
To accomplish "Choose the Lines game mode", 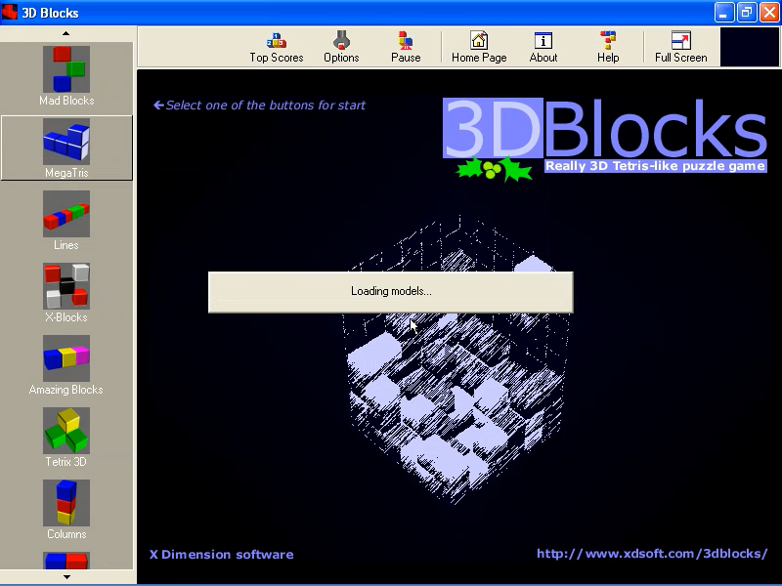I will click(x=65, y=220).
